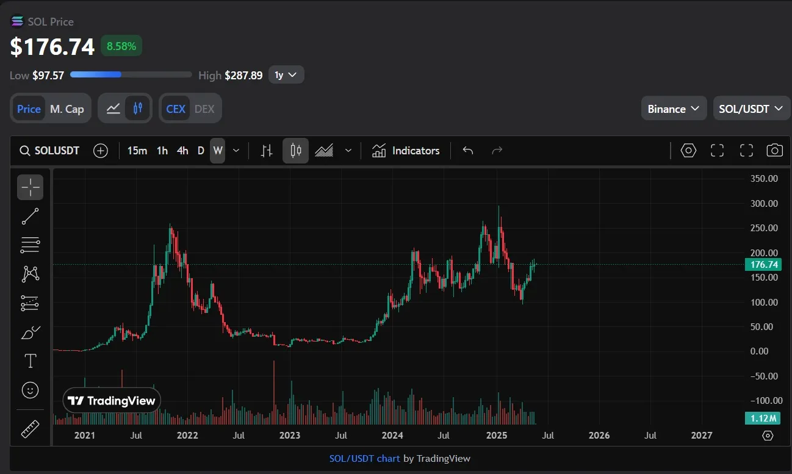Toggle to DEX data source
The height and width of the screenshot is (474, 792).
pos(204,109)
